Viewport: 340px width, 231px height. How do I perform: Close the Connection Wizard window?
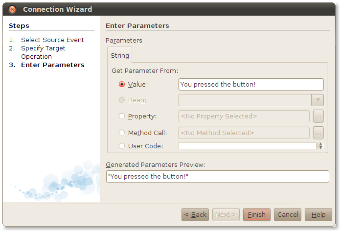click(12, 9)
